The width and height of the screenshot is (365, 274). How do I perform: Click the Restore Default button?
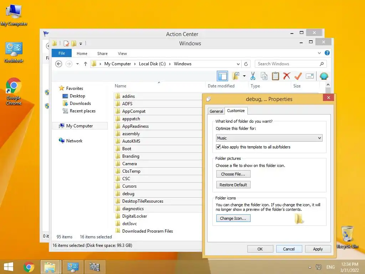[233, 185]
